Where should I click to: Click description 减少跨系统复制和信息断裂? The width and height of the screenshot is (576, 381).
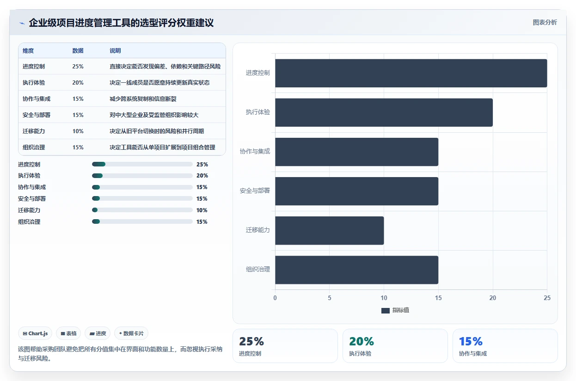[143, 99]
